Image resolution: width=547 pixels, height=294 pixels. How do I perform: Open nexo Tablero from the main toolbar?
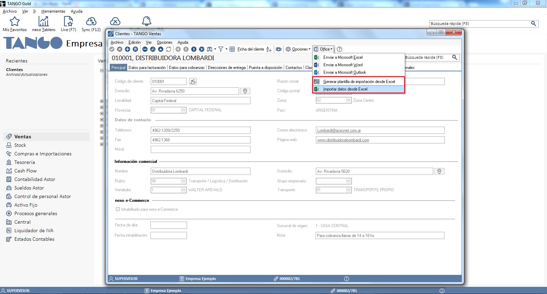click(x=43, y=24)
